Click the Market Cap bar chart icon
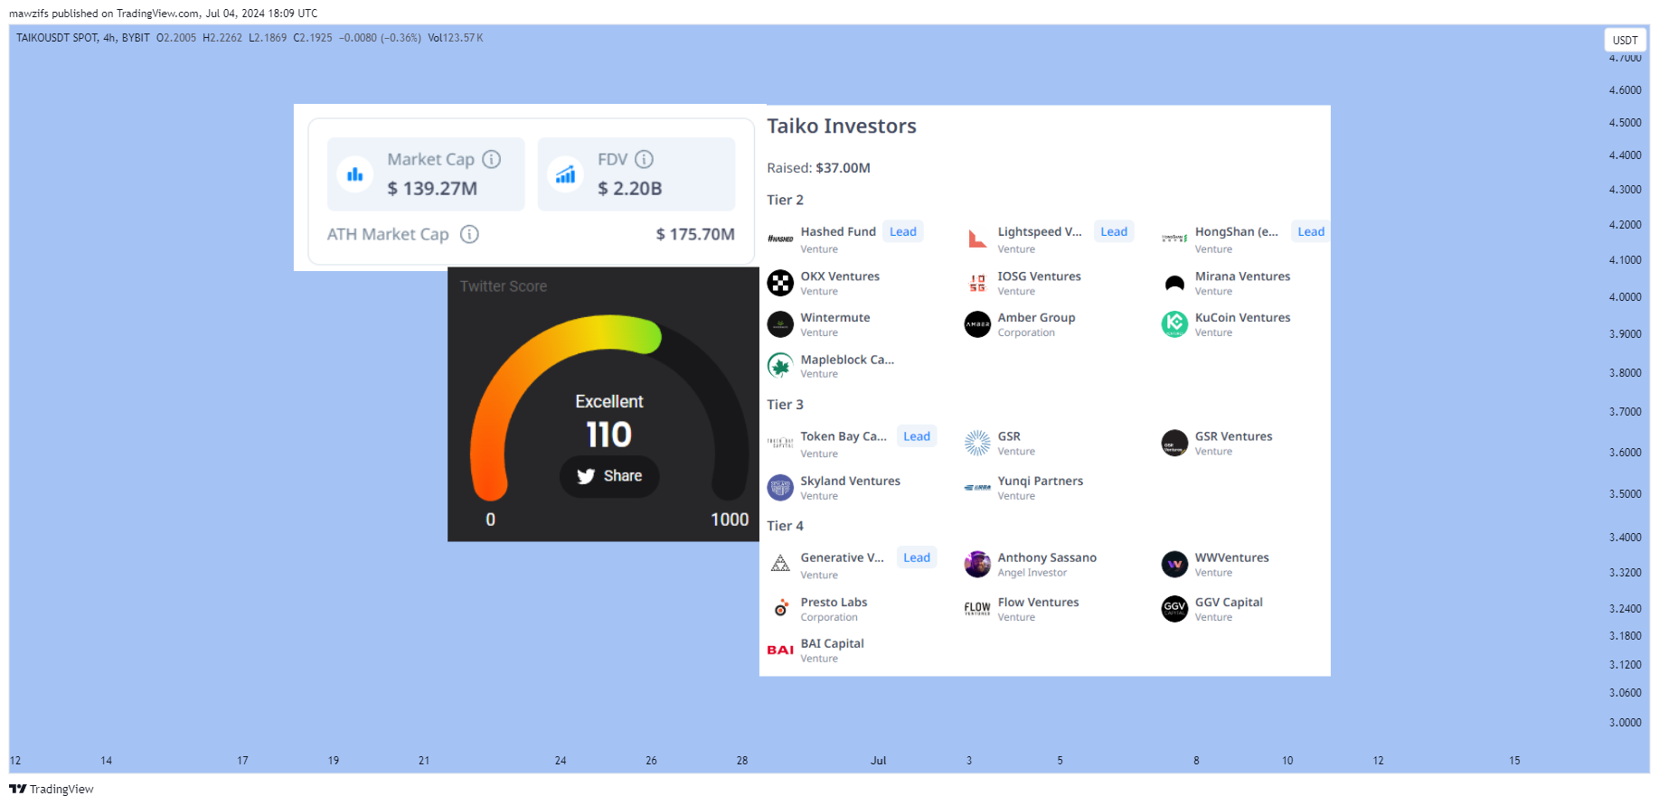Image resolution: width=1659 pixels, height=805 pixels. coord(354,174)
